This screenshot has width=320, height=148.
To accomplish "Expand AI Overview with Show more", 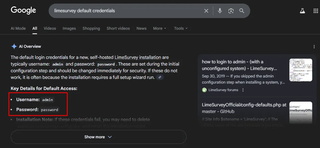I will (98, 137).
